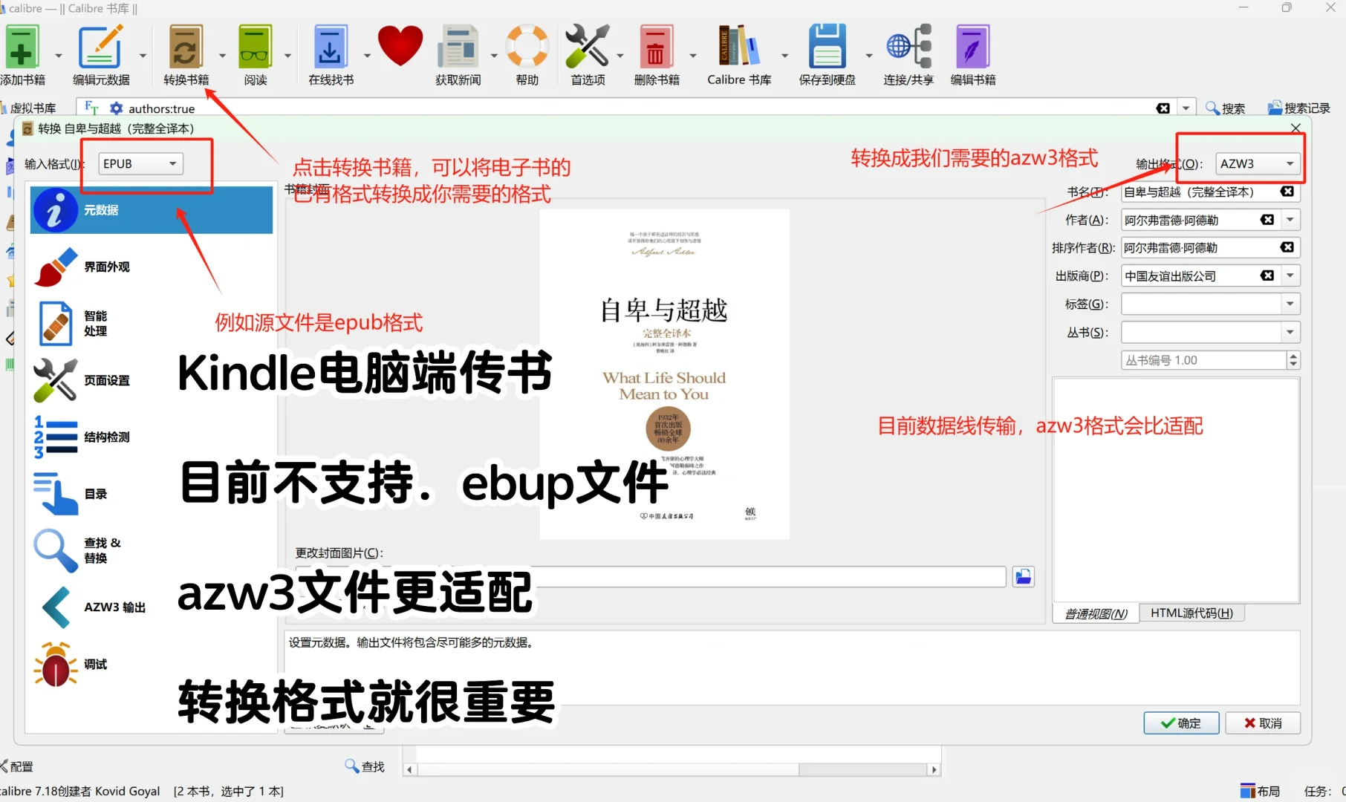1346x802 pixels.
Task: Open Add Books dropdown arrow
Action: point(58,56)
